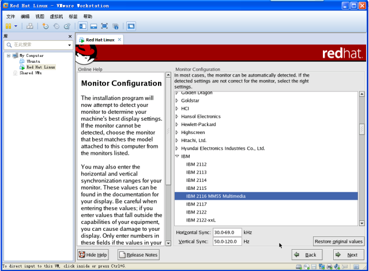The width and height of the screenshot is (369, 271).
Task: Open the snapshot manager wrench icon
Action: [x=67, y=26]
